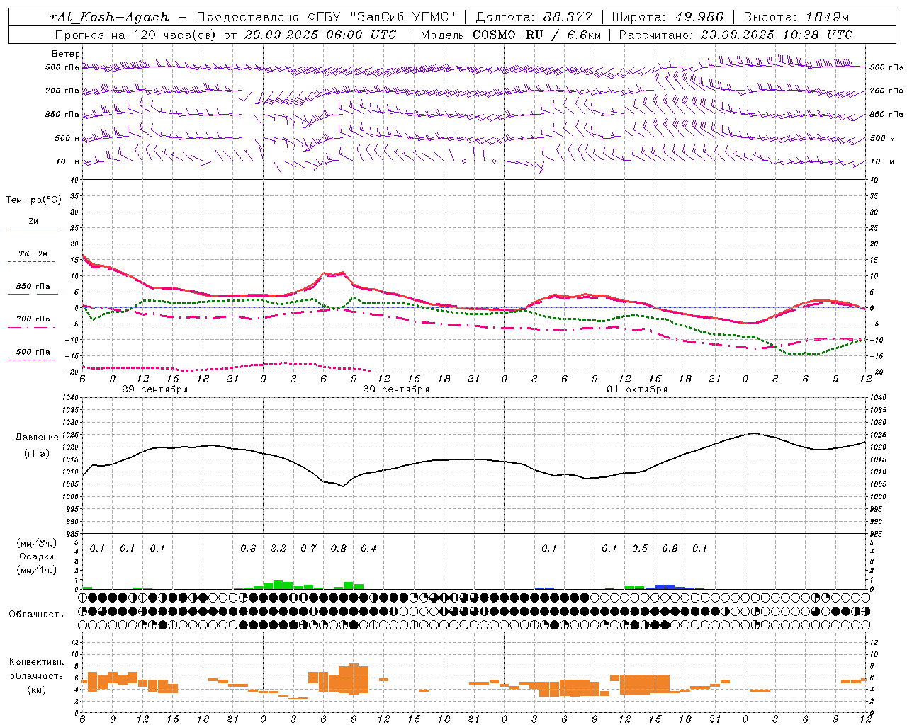Click the station title rAl_Kosh-Agach

coord(110,17)
